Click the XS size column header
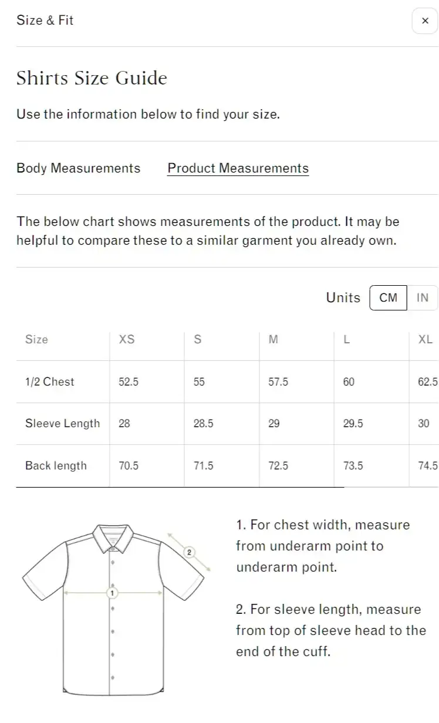The height and width of the screenshot is (723, 439). pos(127,339)
